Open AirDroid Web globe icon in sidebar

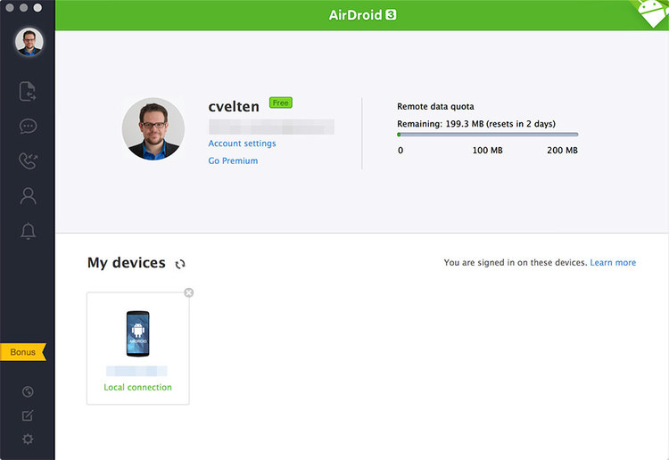point(28,391)
